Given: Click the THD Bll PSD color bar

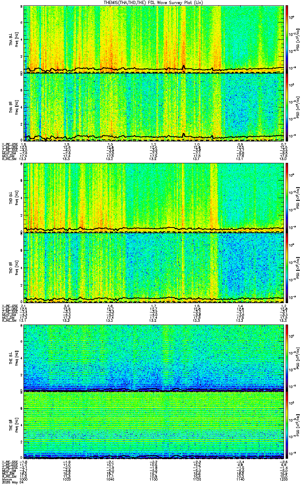Looking at the screenshot, I should 287,267.
